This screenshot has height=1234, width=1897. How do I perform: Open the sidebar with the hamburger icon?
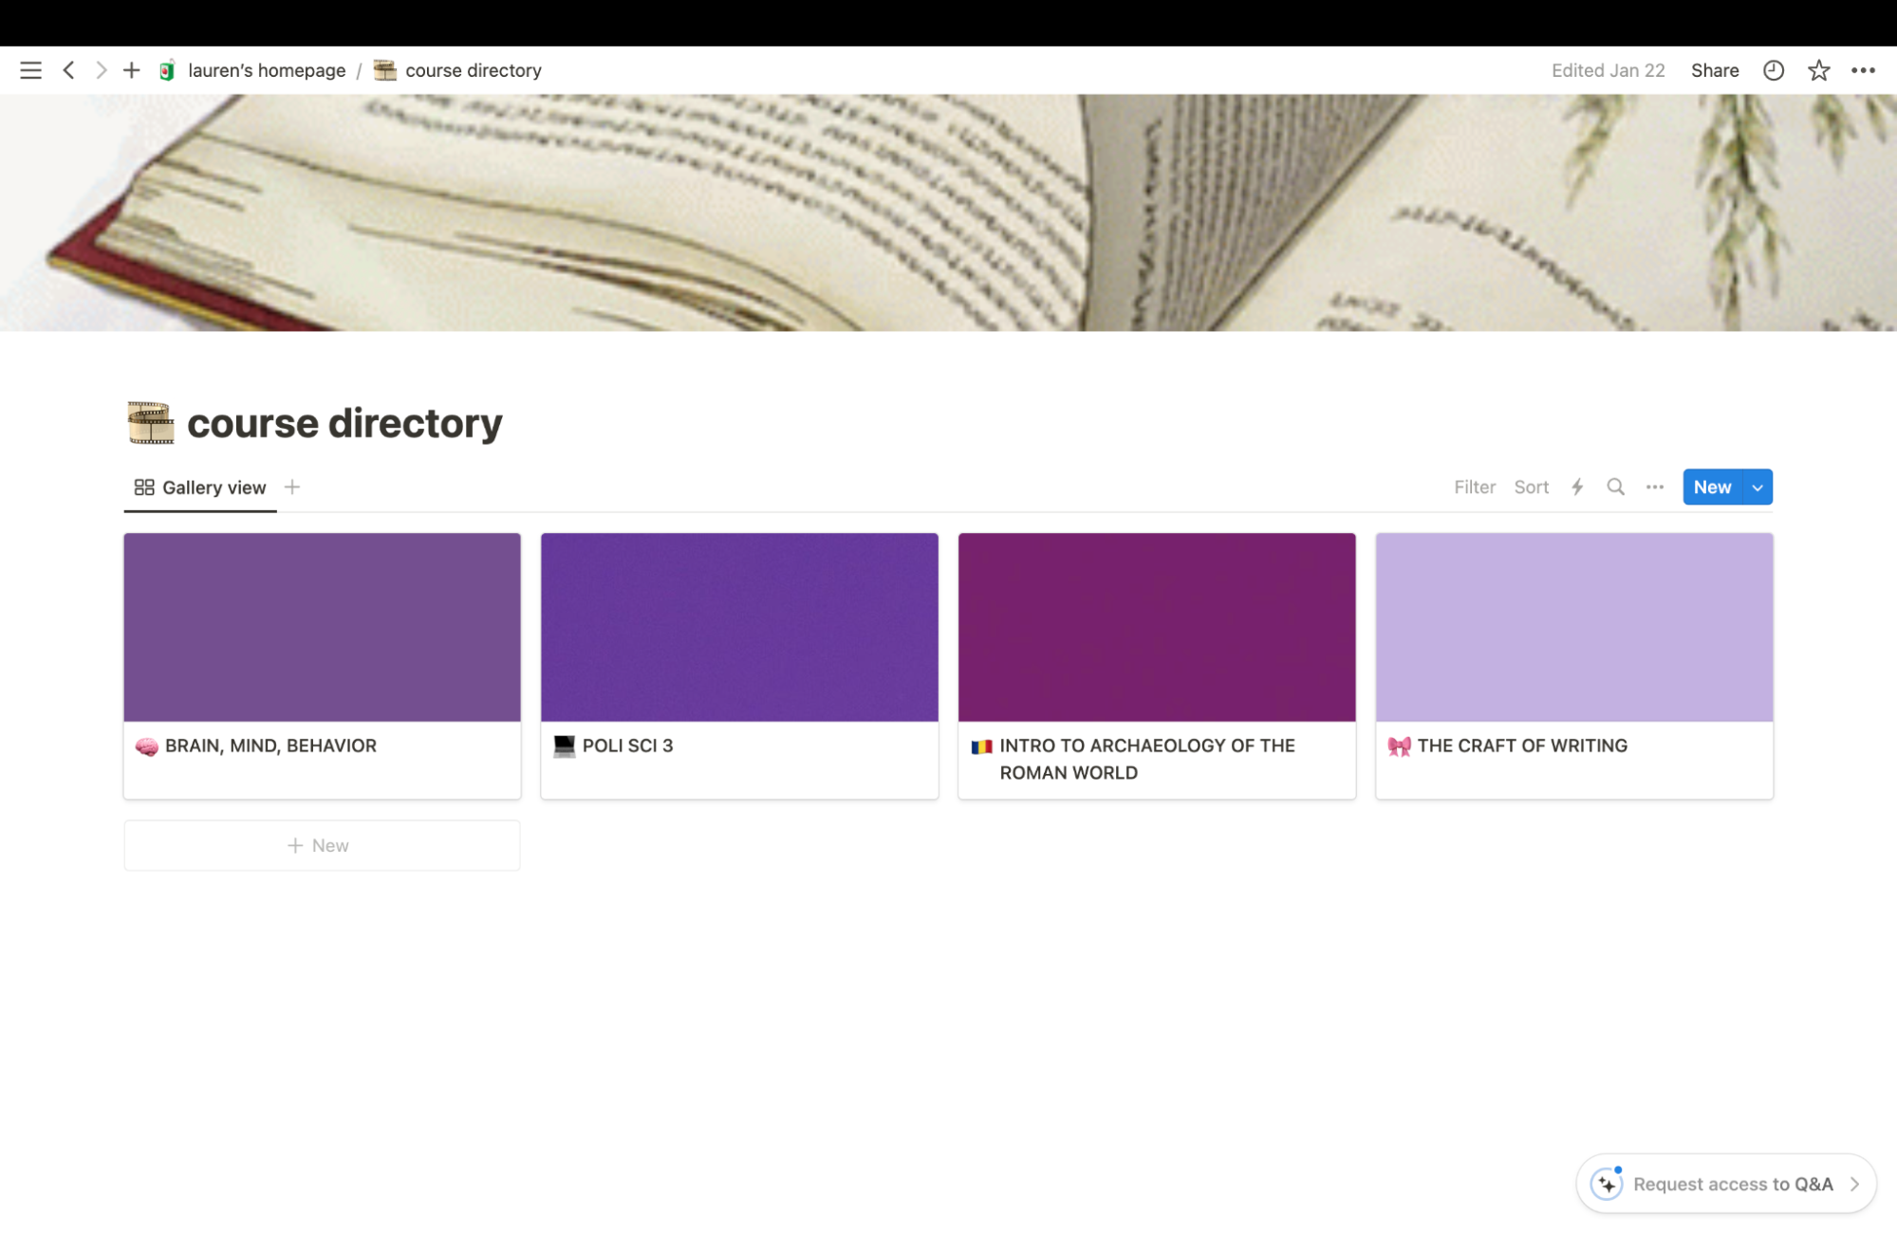[x=31, y=69]
